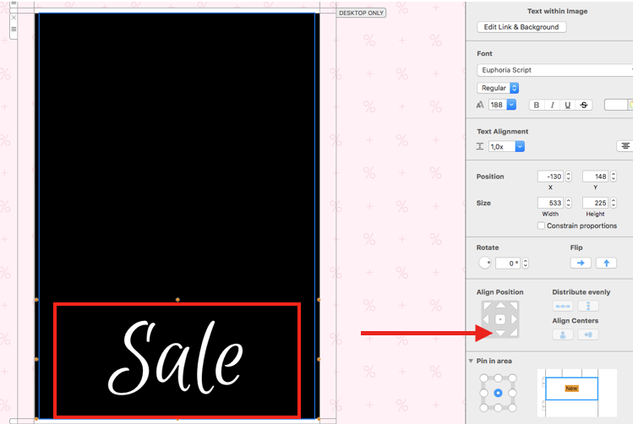Click the rotation angle dial

pos(485,263)
